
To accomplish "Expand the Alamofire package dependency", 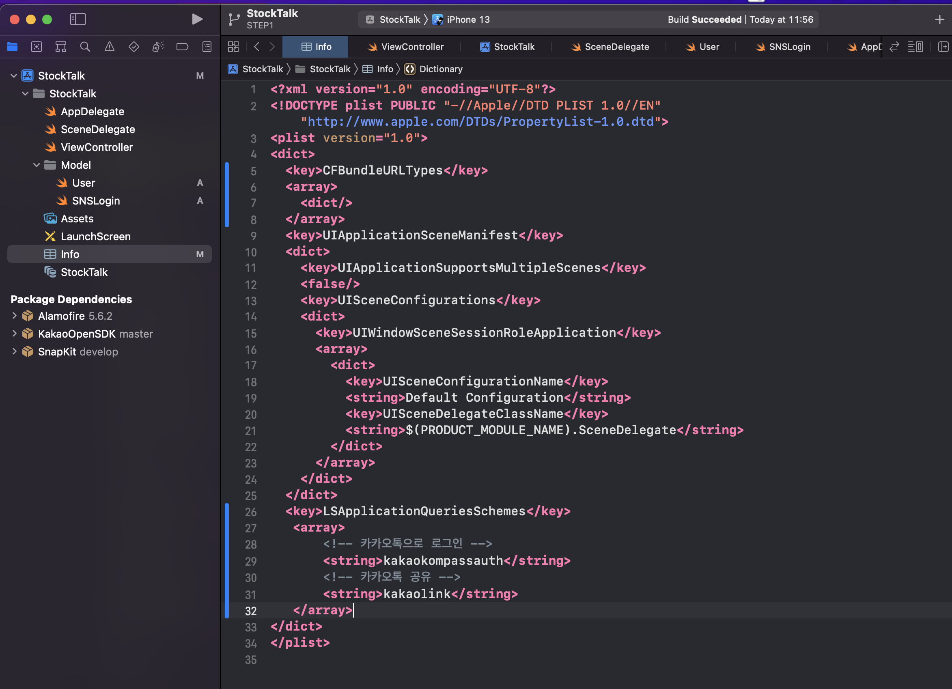I will 14,316.
